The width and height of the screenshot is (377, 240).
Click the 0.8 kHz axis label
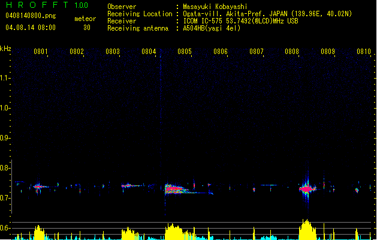click(4, 168)
